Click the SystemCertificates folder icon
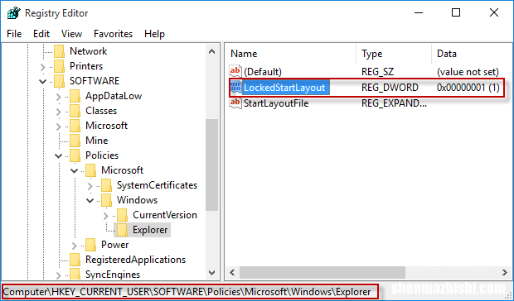 point(107,185)
